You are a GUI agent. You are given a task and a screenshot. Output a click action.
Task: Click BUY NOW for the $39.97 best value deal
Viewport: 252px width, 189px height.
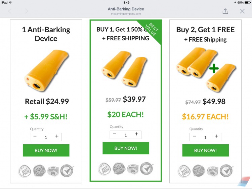coord(126,148)
